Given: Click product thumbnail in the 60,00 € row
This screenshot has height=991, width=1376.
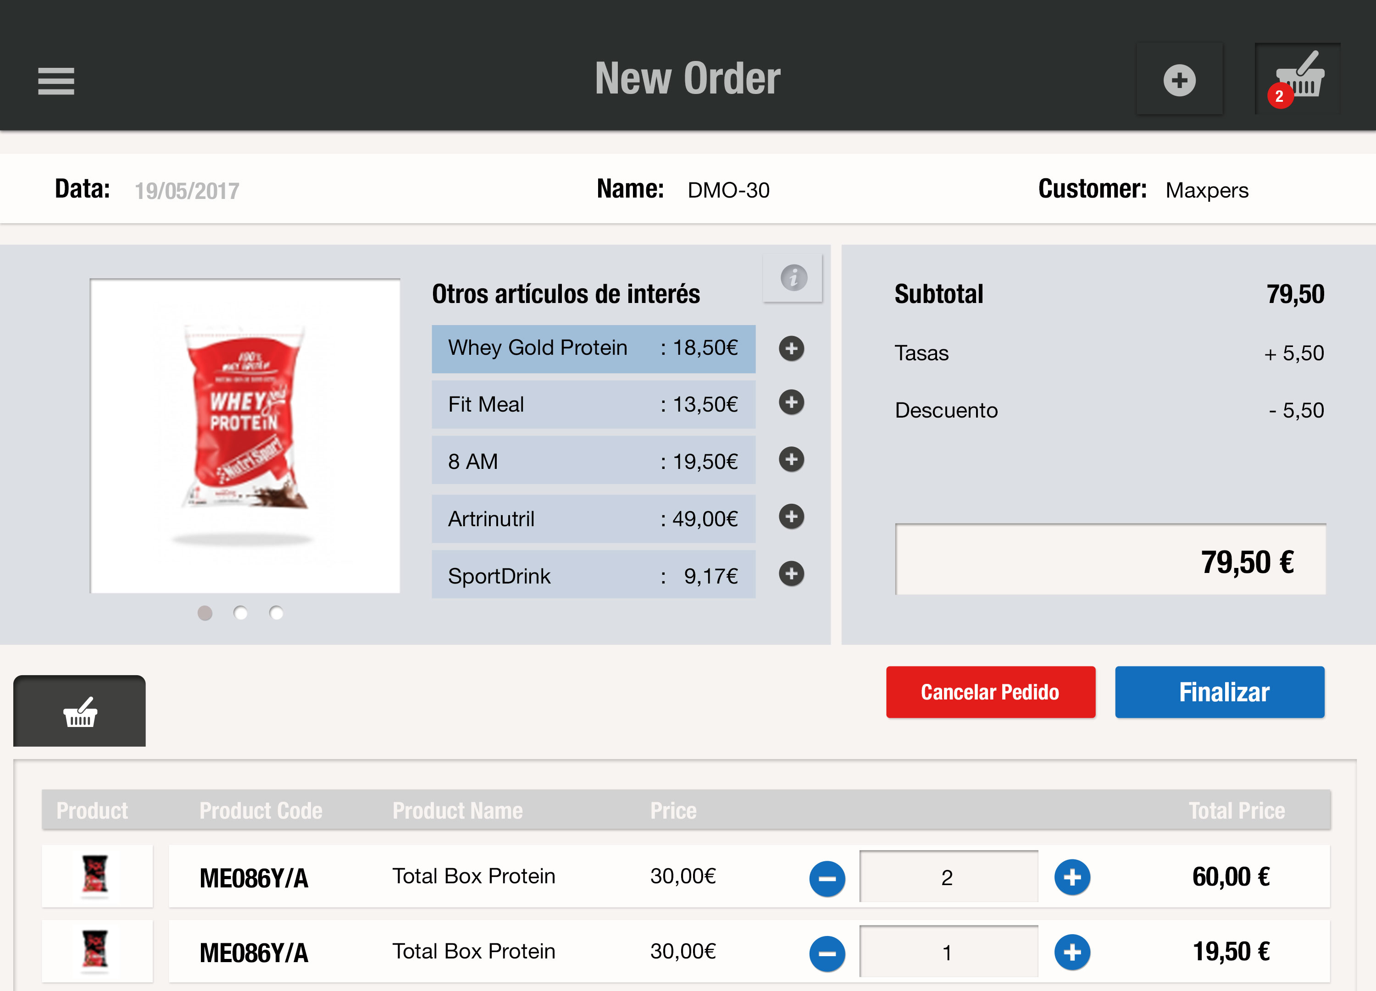Looking at the screenshot, I should [97, 876].
